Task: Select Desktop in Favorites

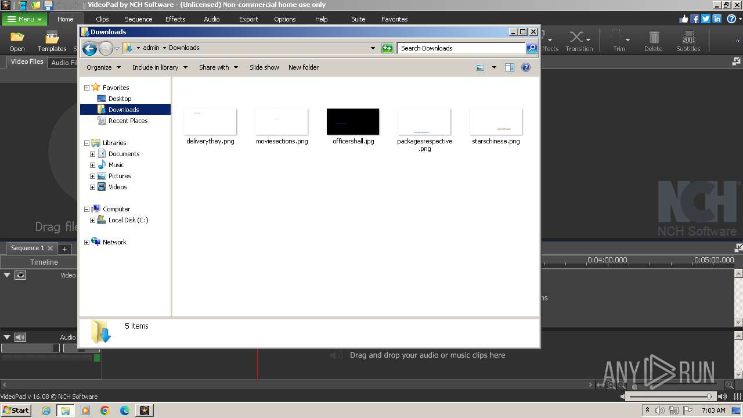Action: pyautogui.click(x=120, y=99)
